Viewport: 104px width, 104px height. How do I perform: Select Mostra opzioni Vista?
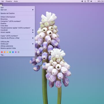pos(17,48)
